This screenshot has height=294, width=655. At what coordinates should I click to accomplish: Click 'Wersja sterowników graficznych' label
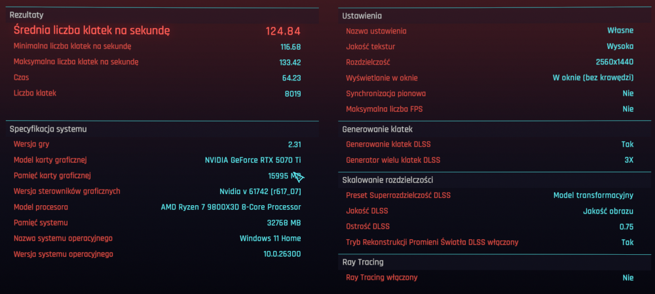coord(67,191)
